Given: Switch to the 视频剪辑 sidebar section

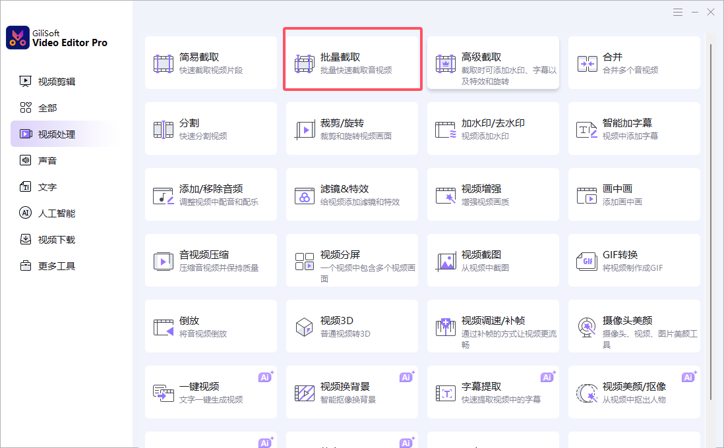Looking at the screenshot, I should [x=56, y=82].
